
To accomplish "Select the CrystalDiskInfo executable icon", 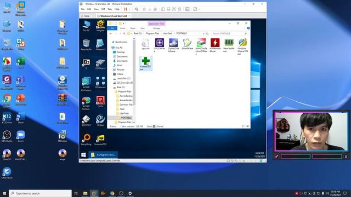I will click(x=173, y=45).
